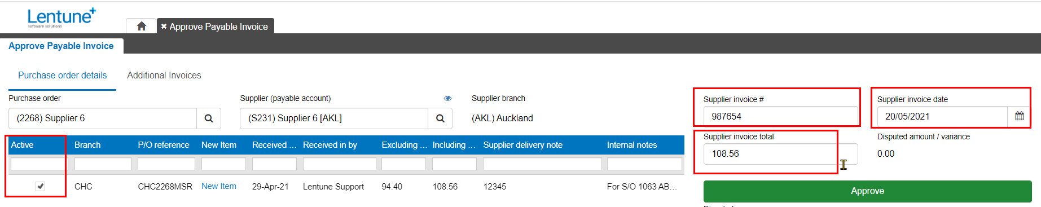Toggle the supplier eye visibility icon
The height and width of the screenshot is (207, 1041).
pos(447,98)
